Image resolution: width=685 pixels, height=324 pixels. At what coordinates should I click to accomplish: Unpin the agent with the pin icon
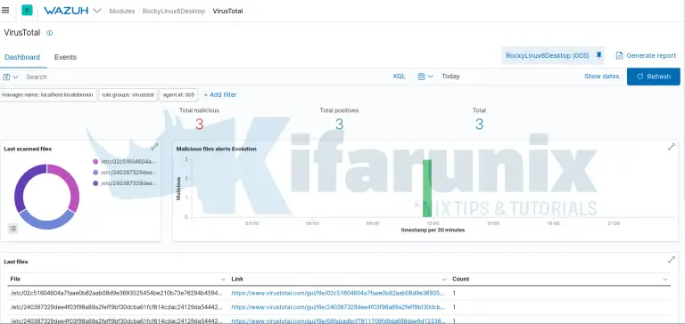click(599, 55)
